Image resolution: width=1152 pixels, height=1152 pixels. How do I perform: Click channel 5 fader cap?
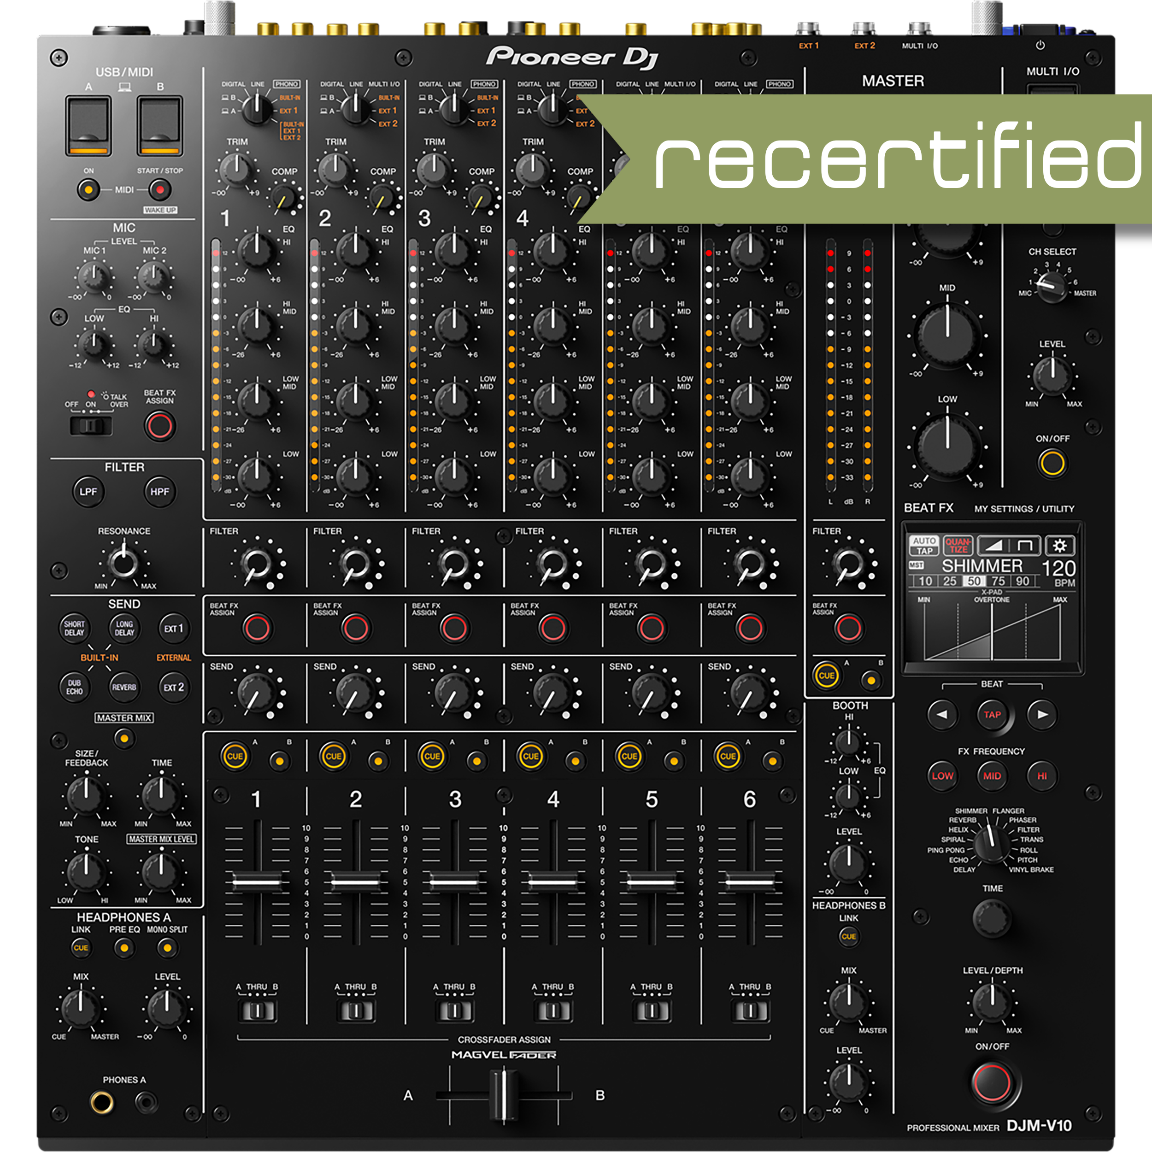point(651,882)
